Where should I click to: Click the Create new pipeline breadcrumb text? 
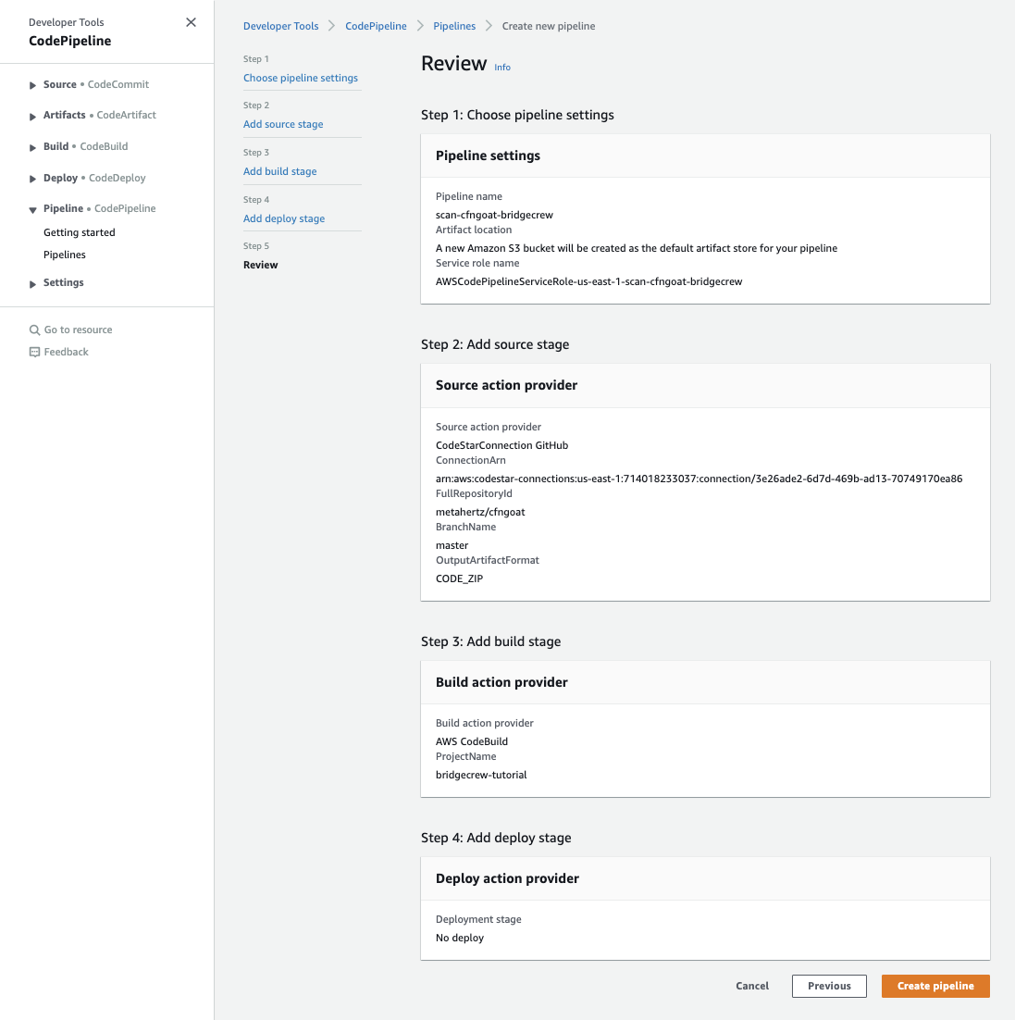tap(549, 26)
